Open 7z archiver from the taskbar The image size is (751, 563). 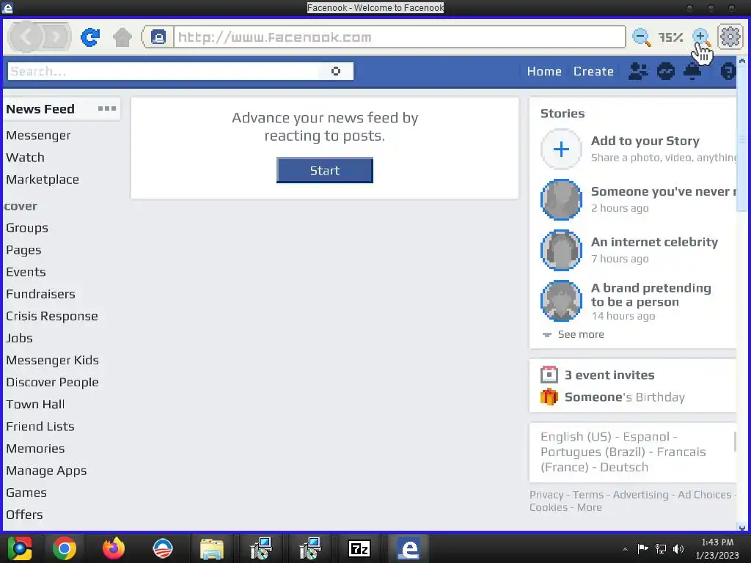[359, 548]
